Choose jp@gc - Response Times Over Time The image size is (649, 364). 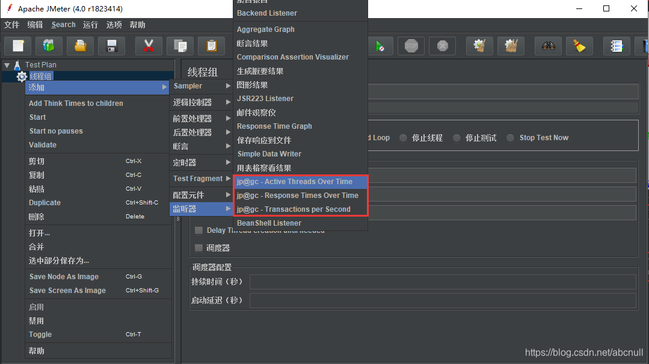pyautogui.click(x=301, y=196)
